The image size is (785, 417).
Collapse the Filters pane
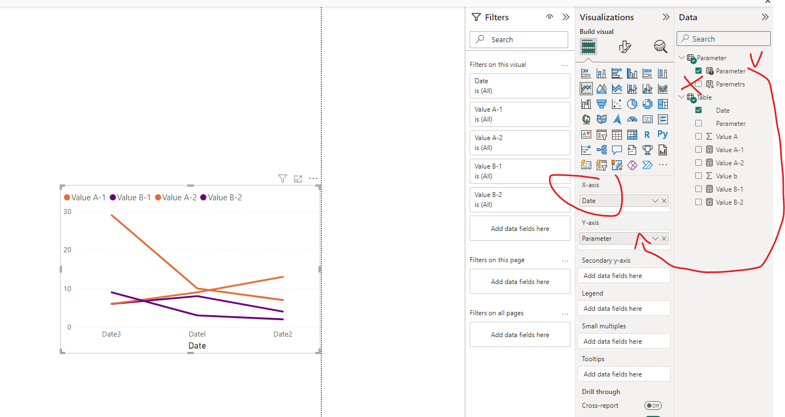[566, 17]
